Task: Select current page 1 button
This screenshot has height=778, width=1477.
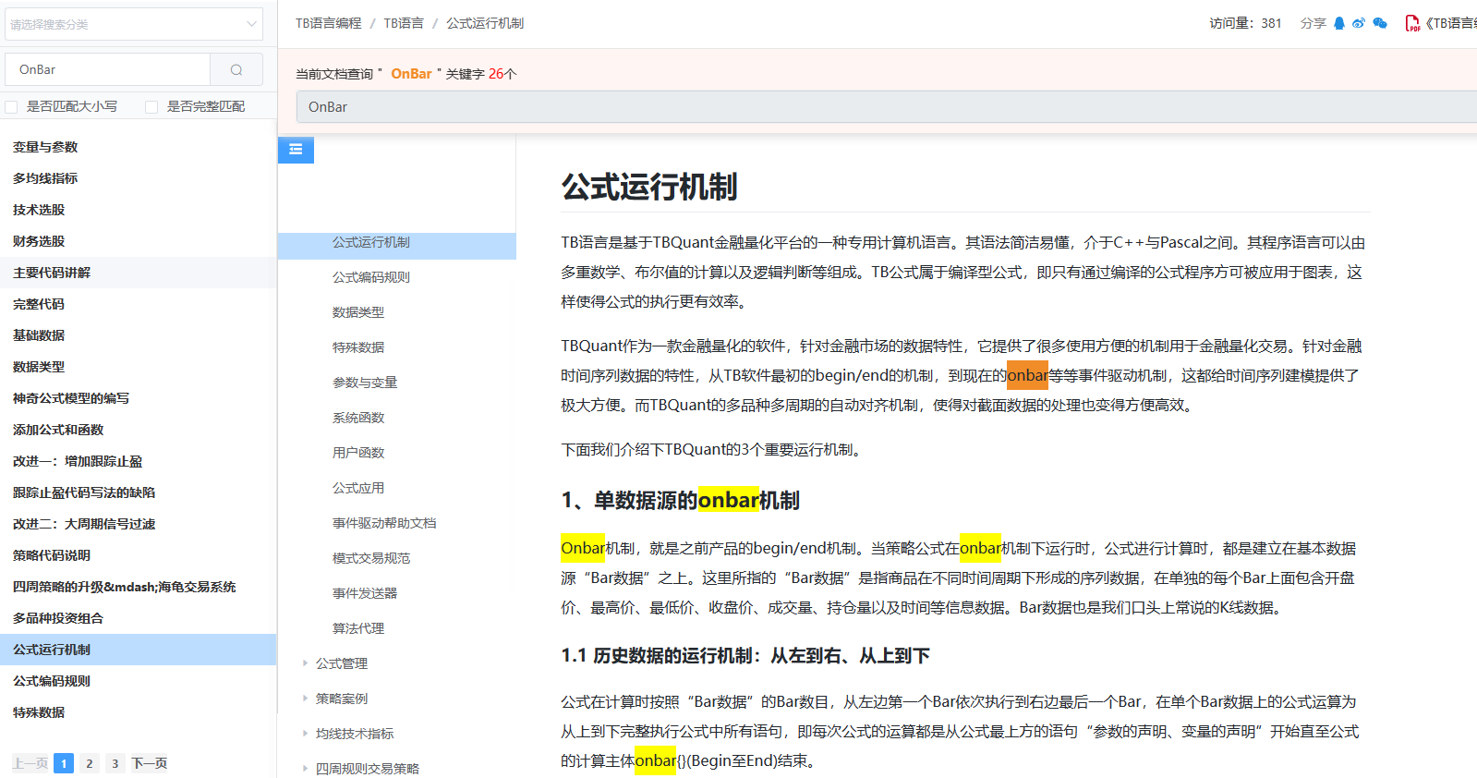Action: pos(64,763)
